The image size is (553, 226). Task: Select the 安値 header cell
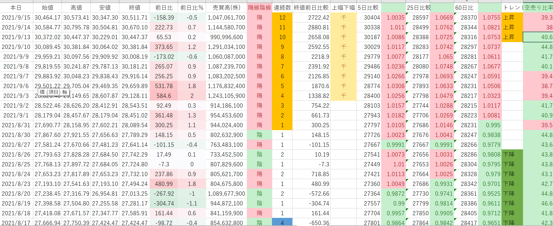coord(105,8)
